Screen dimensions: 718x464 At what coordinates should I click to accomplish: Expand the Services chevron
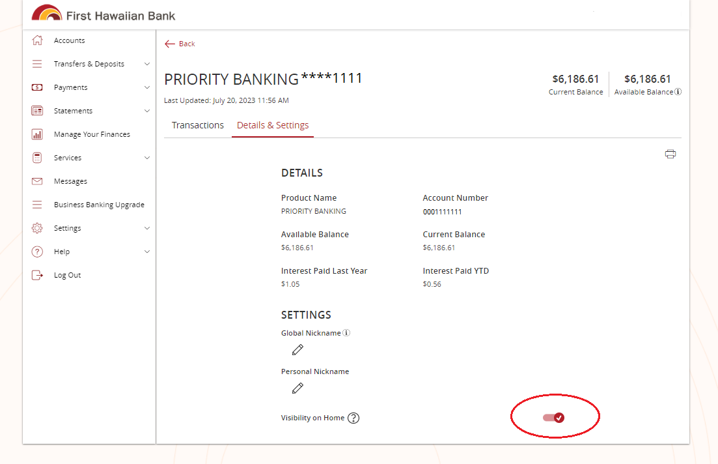click(147, 158)
